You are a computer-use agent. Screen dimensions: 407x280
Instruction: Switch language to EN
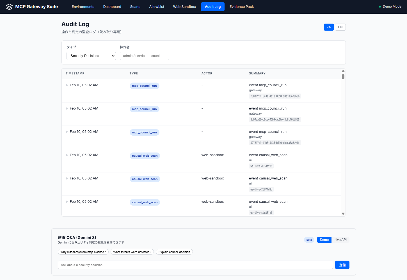[x=340, y=27]
